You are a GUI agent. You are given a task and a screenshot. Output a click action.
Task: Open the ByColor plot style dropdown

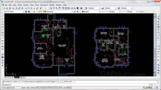click(x=146, y=12)
